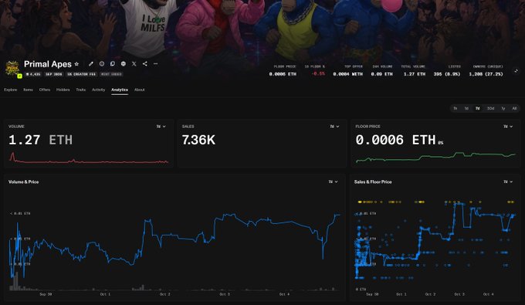Click the green floor price sparkline chart
Screen dimensions: 525x305
pyautogui.click(x=435, y=158)
